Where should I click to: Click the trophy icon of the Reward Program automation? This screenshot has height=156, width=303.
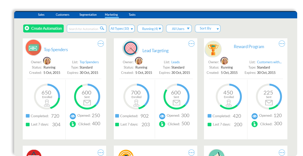click(x=213, y=49)
